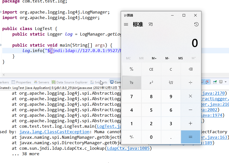Switch to the Properties tab in Eclipse
Image resolution: width=229 pixels, height=163 pixels.
coord(21,82)
